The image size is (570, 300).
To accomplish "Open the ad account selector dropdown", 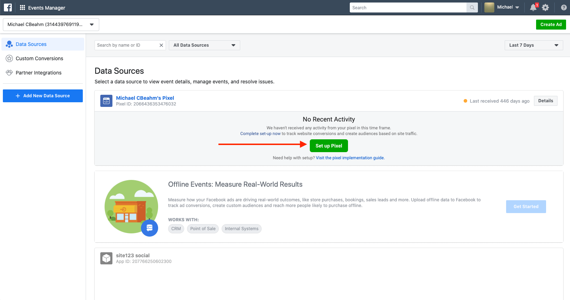I will coord(51,25).
